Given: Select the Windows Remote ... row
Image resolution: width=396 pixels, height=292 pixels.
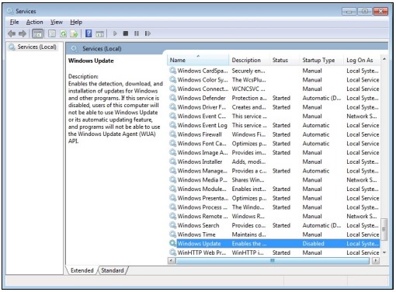Looking at the screenshot, I should (x=274, y=216).
